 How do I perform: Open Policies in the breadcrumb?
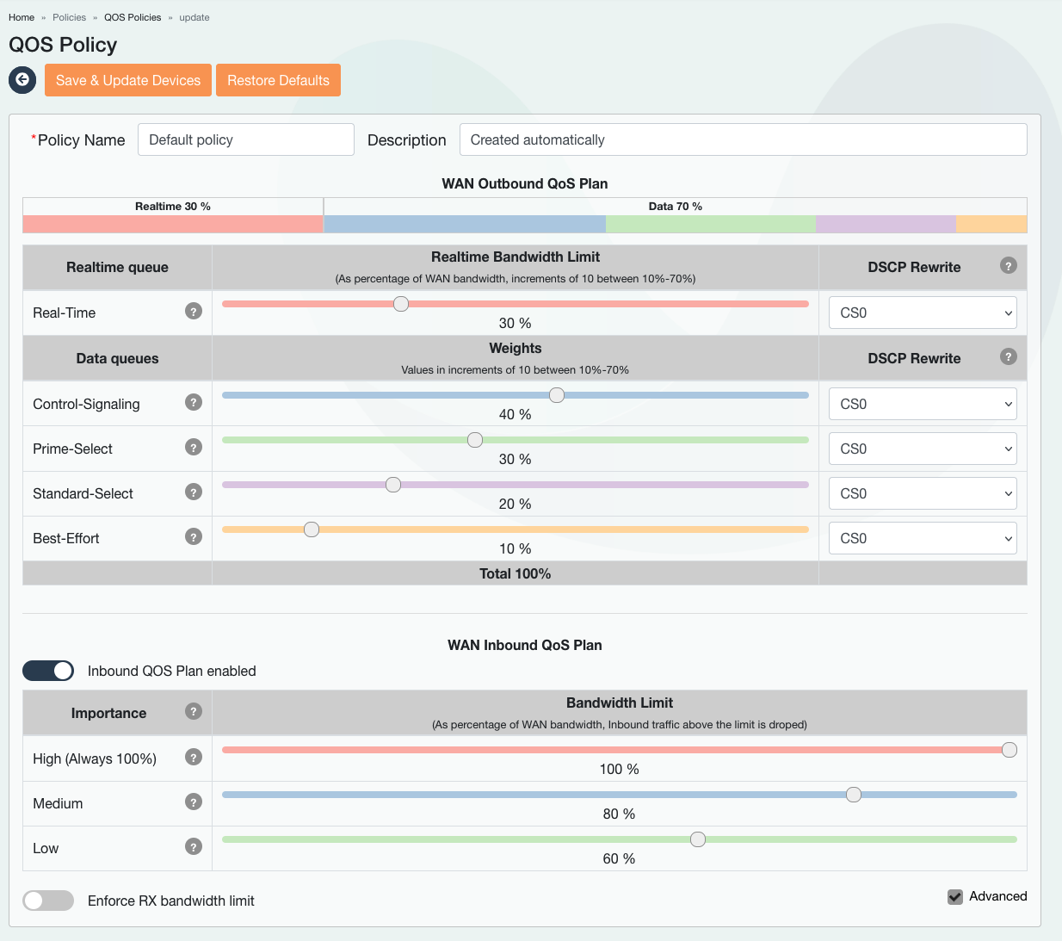click(x=69, y=17)
